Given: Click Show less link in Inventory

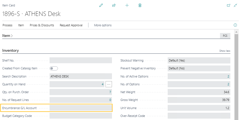Looking at the screenshot, I should (225, 51).
